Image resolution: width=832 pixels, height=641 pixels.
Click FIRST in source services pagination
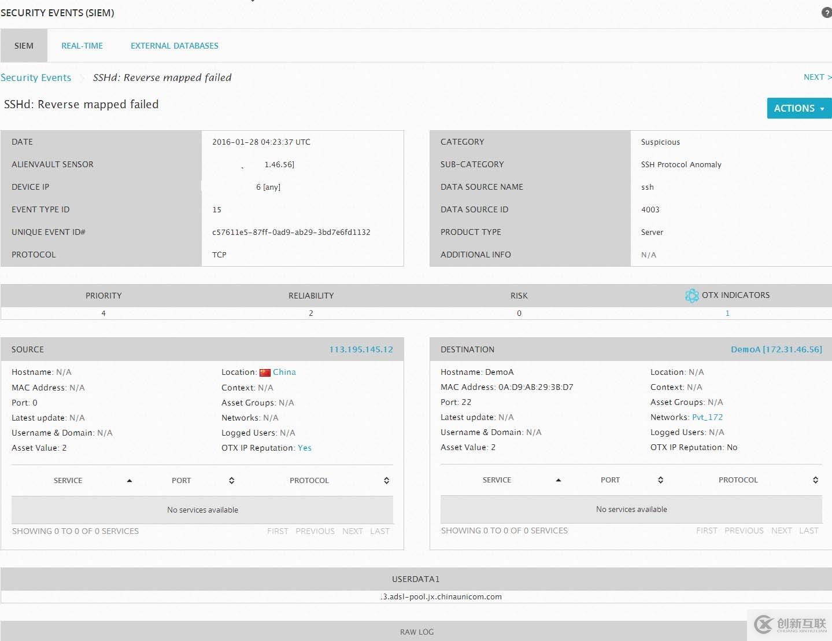278,531
